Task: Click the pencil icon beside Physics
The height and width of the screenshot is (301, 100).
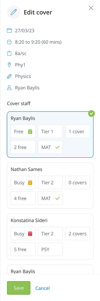Action: click(9, 76)
